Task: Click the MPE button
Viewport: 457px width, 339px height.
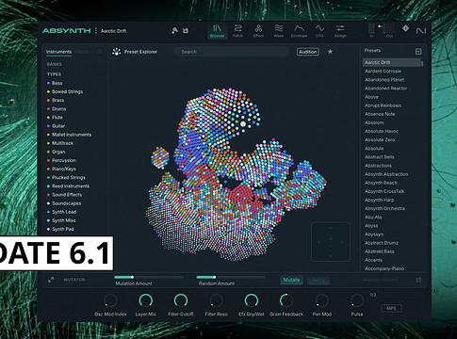Action: 391,308
